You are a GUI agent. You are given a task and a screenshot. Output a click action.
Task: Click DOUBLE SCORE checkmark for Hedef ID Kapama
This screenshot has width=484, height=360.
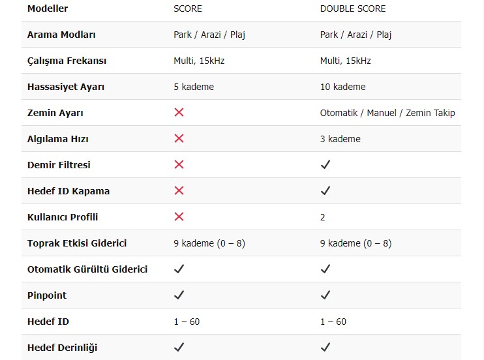click(x=325, y=191)
